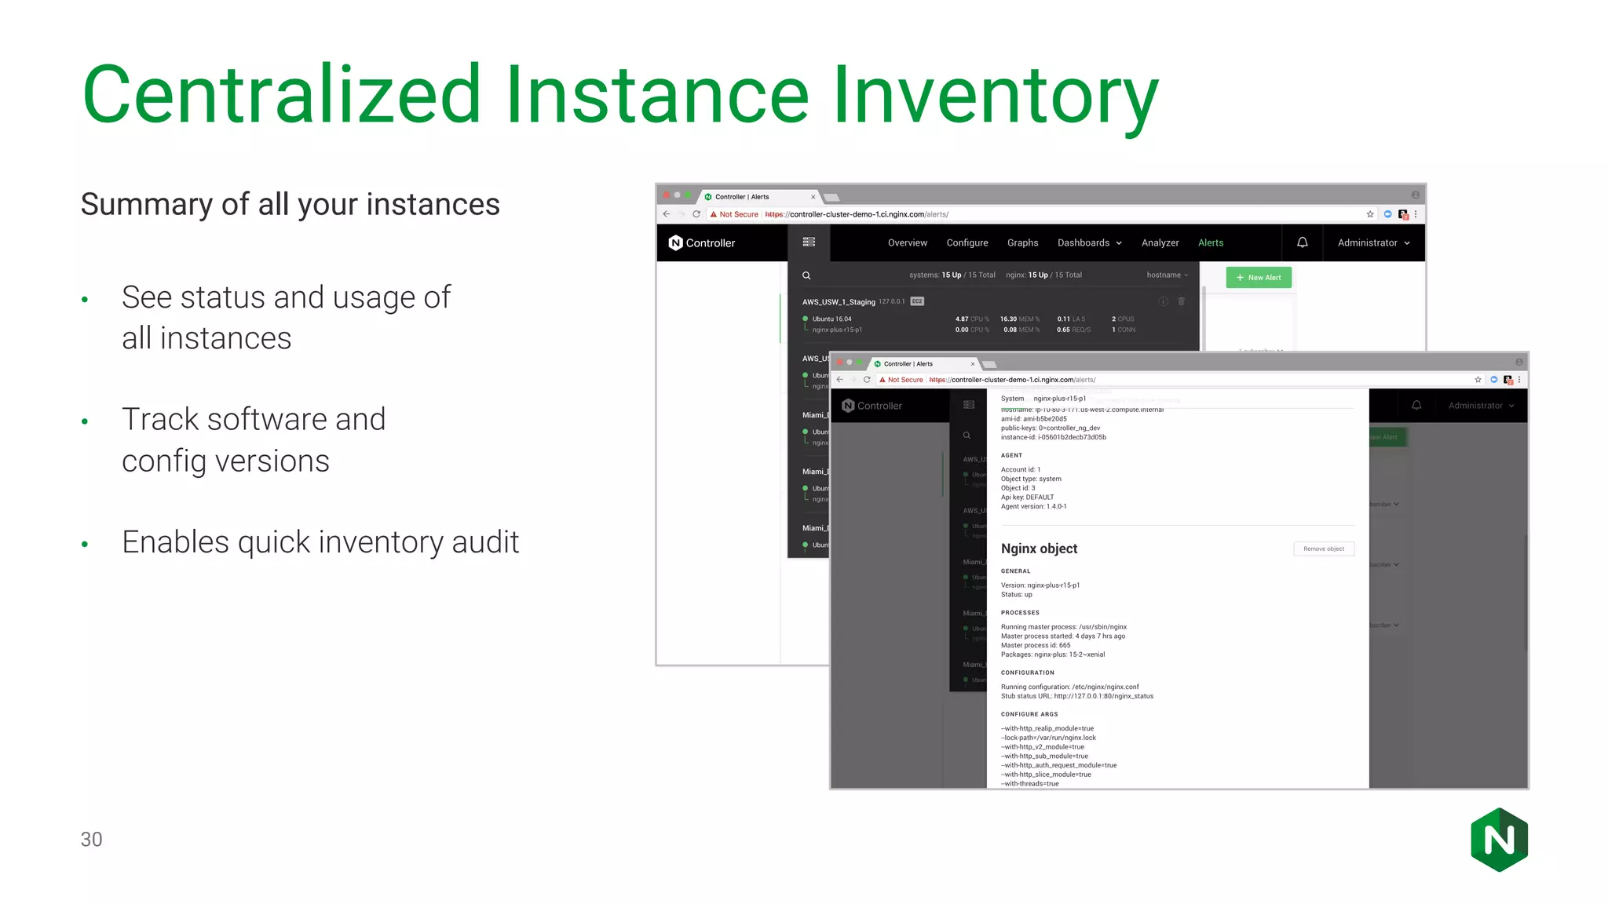Click the notifications bell in front window
This screenshot has width=1608, height=904.
tap(1416, 406)
